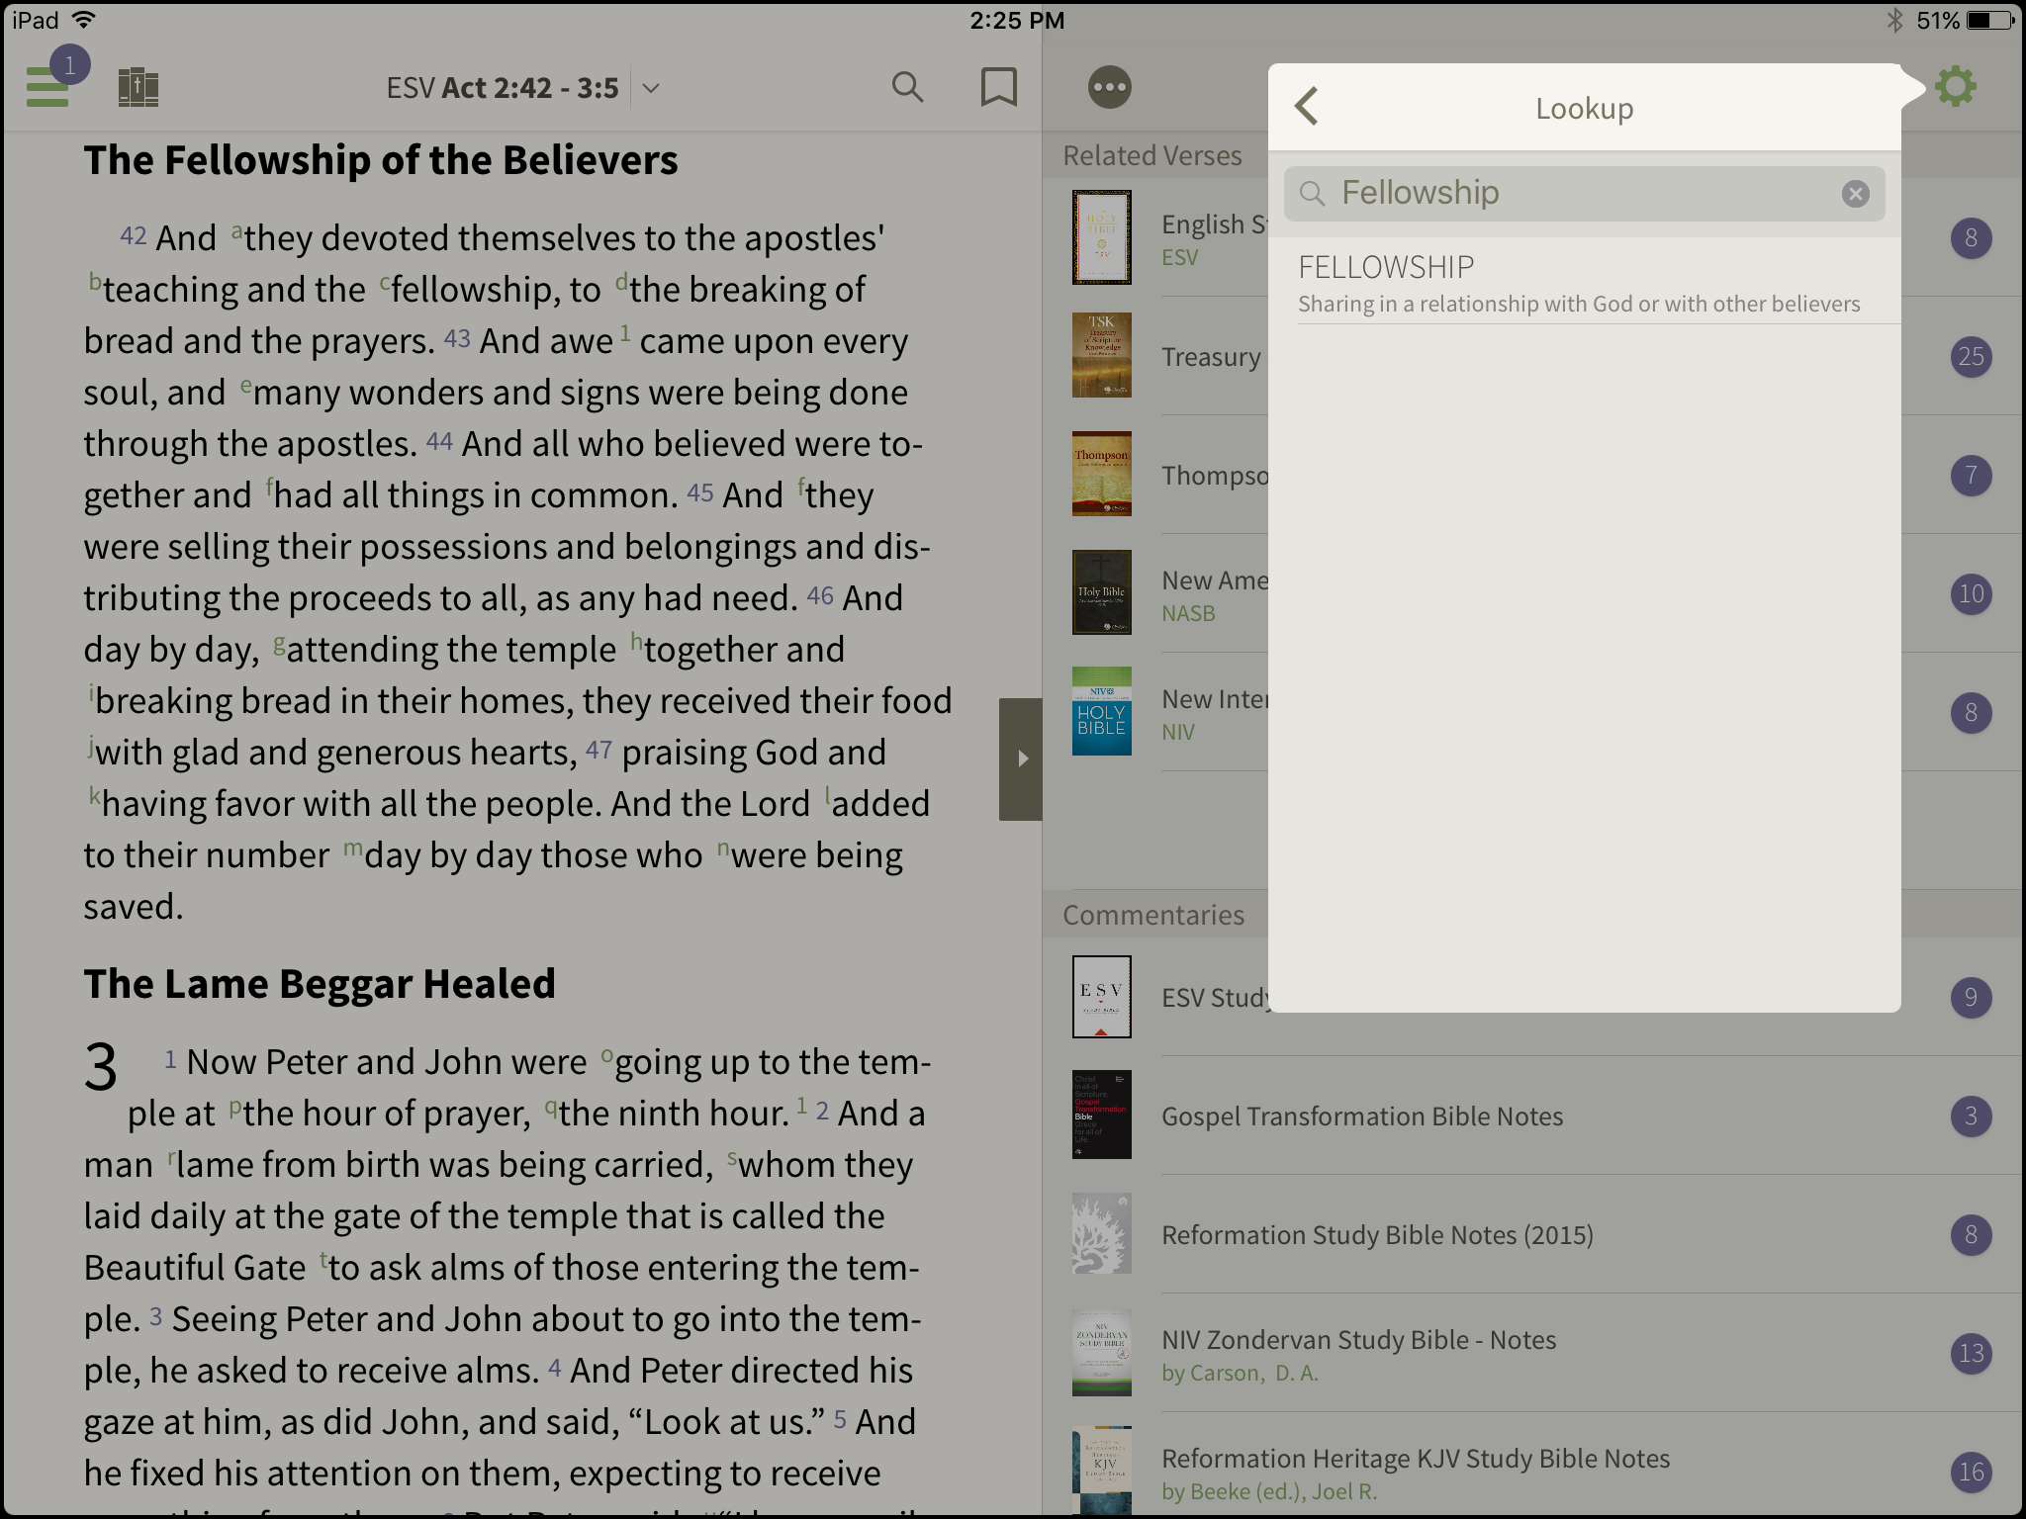The image size is (2026, 1519).
Task: Open the NIV Holy Bible cover
Action: (x=1101, y=711)
